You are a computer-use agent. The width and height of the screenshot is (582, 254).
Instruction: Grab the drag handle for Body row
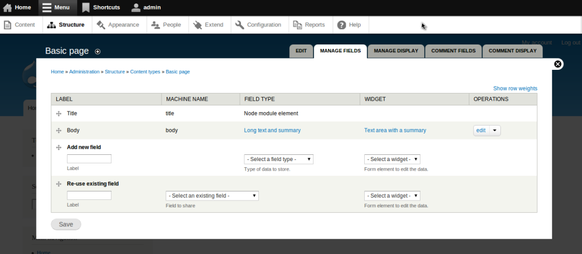[59, 131]
